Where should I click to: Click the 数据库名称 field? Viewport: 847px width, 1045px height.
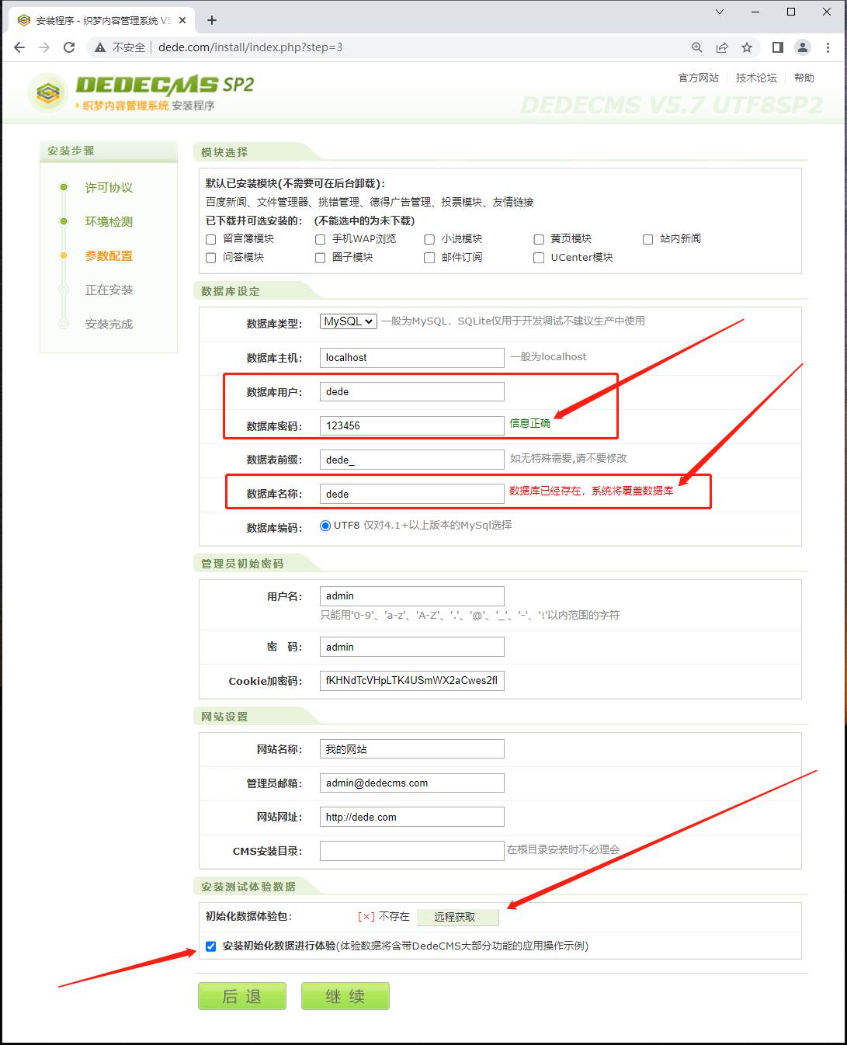tap(412, 494)
